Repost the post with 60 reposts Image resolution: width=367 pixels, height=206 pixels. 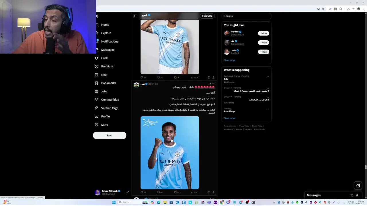160,192
